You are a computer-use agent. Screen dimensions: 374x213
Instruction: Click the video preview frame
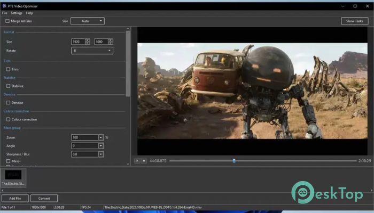(x=252, y=91)
